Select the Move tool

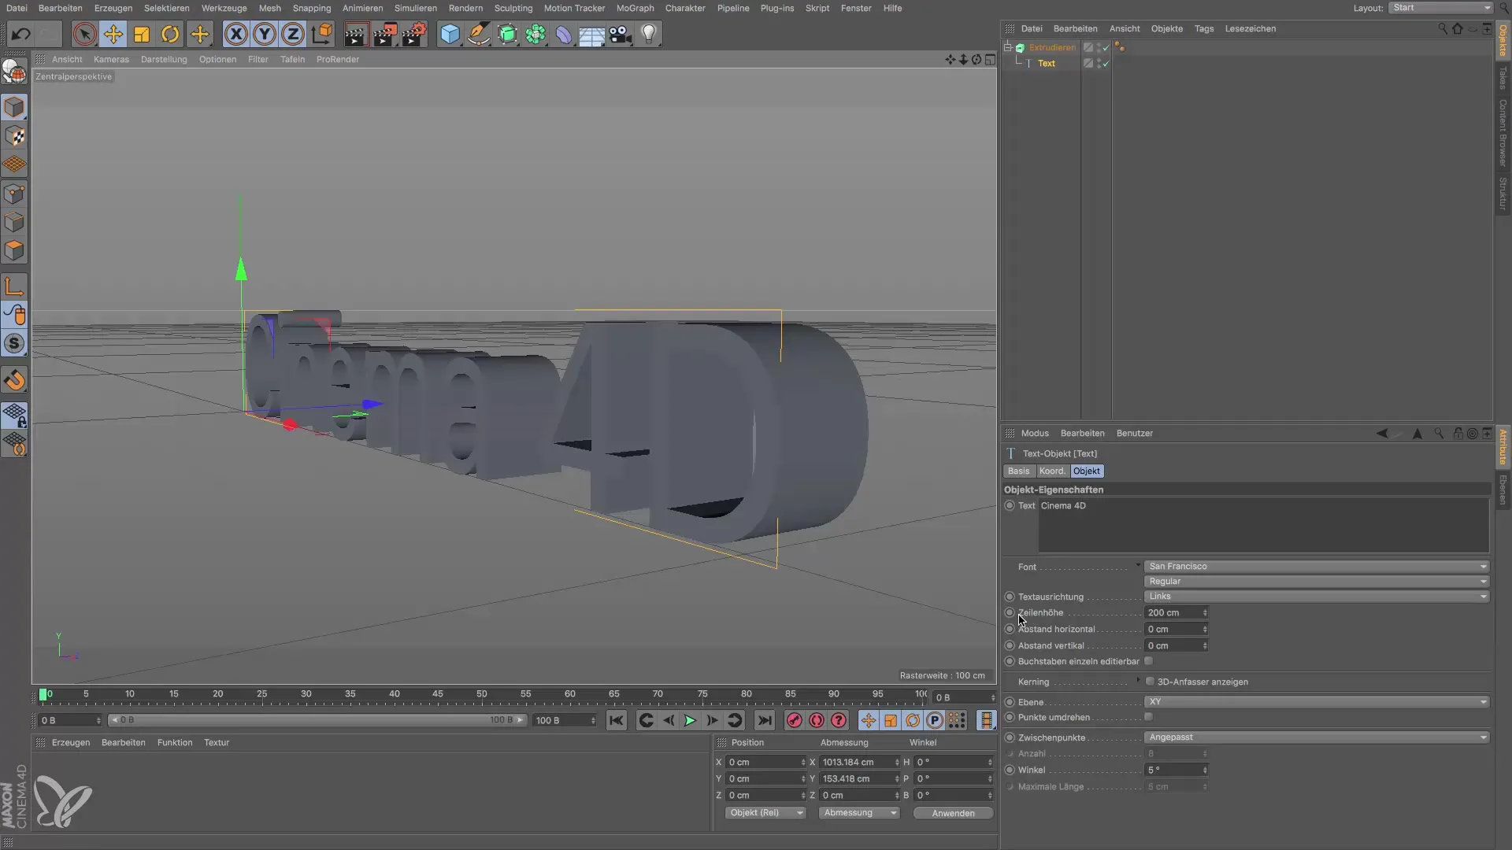(x=113, y=35)
